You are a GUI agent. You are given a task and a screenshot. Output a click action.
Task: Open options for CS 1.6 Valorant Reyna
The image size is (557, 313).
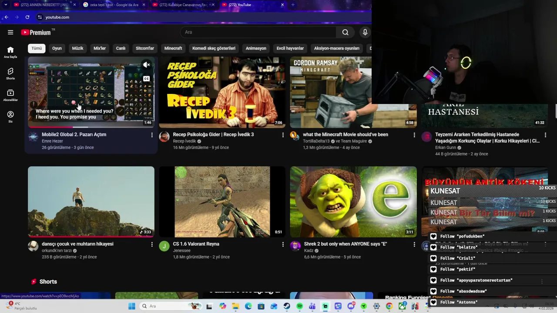coord(283,245)
